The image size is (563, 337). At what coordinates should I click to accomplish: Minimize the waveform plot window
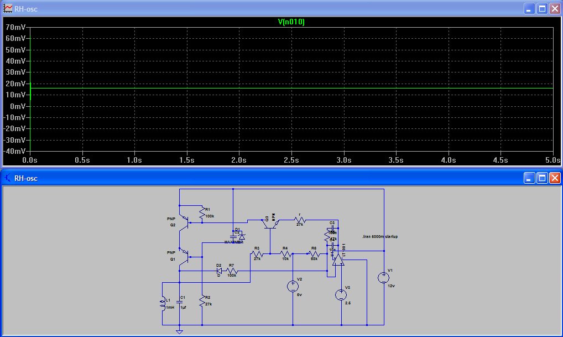[529, 9]
